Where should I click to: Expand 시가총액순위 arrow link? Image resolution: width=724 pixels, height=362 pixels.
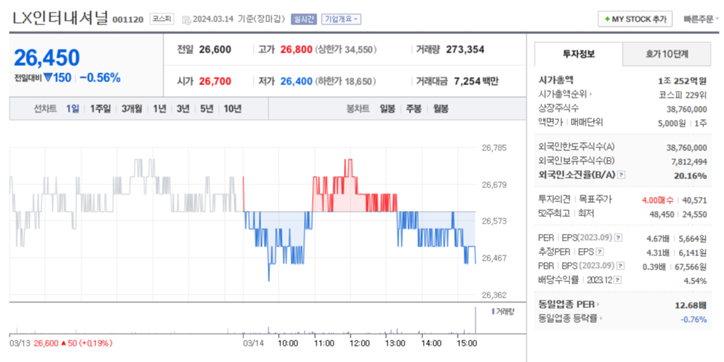(x=565, y=94)
